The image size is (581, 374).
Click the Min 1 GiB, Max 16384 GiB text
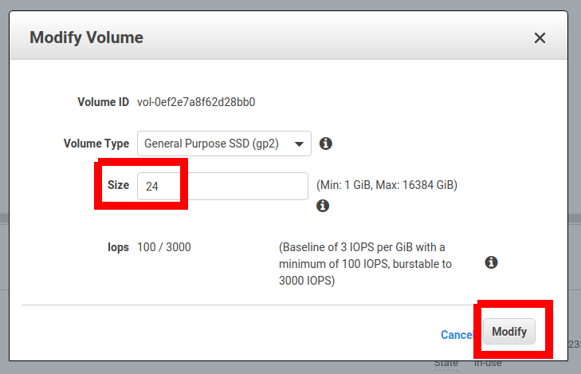(x=387, y=185)
